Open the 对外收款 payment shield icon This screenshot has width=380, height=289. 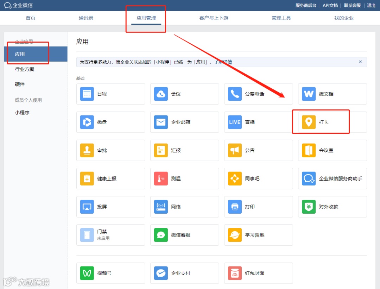click(x=309, y=207)
